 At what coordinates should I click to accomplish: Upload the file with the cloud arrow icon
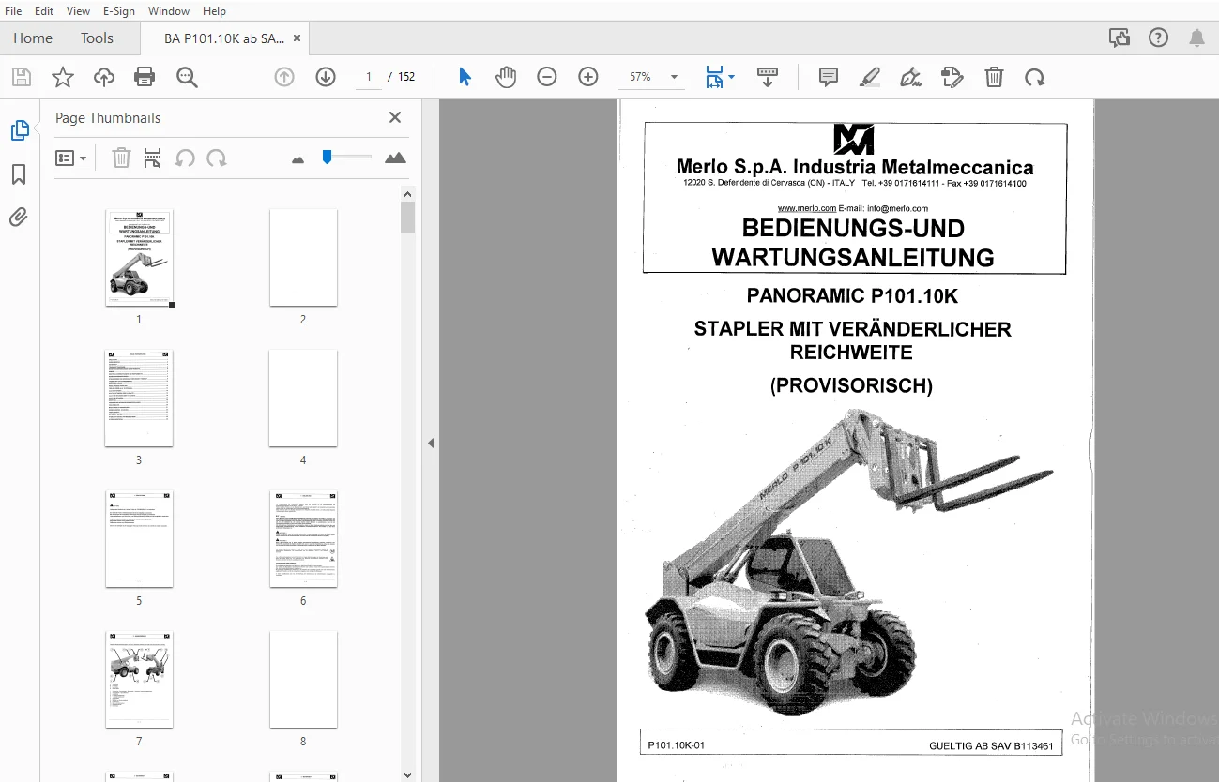coord(104,77)
